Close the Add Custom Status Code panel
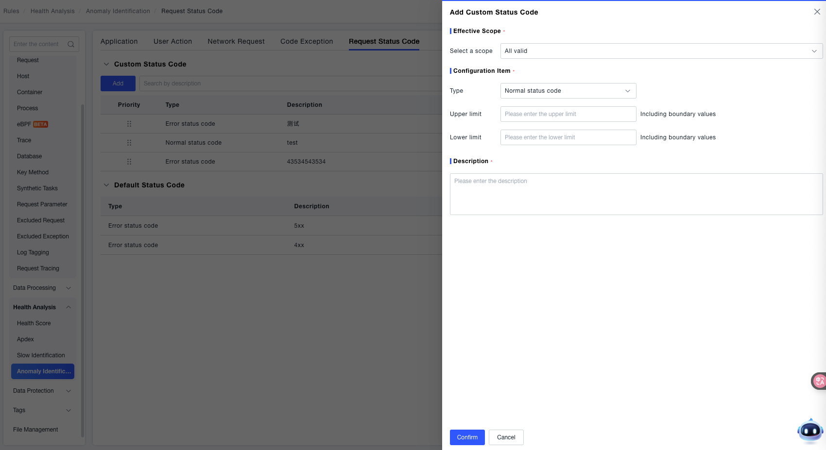The height and width of the screenshot is (450, 826). point(817,12)
